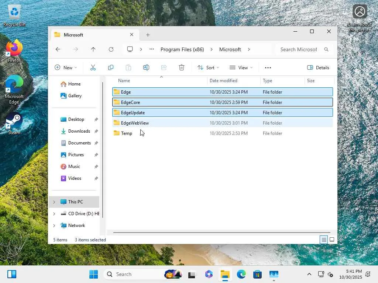The width and height of the screenshot is (378, 283).
Task: Go back with the left arrow
Action: (58, 49)
